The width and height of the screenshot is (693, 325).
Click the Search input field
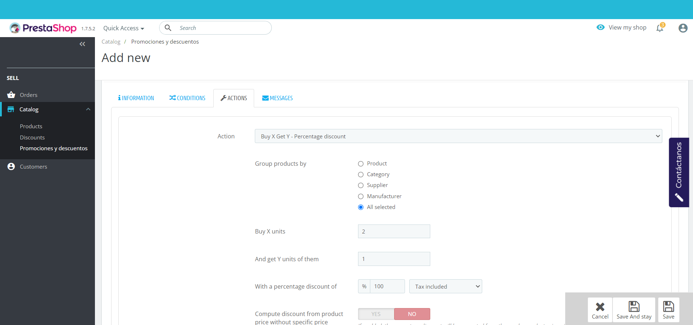pos(215,28)
